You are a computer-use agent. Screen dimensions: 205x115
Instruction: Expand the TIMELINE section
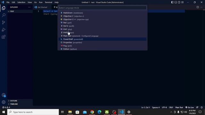pos(20,104)
